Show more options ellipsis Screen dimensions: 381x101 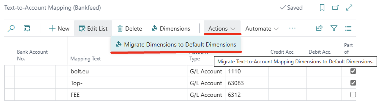pyautogui.click(x=292, y=28)
